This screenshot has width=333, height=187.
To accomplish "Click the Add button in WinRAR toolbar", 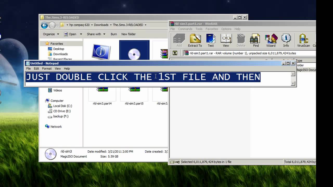I will (179, 41).
